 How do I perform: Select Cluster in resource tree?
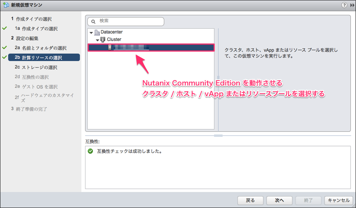point(114,39)
